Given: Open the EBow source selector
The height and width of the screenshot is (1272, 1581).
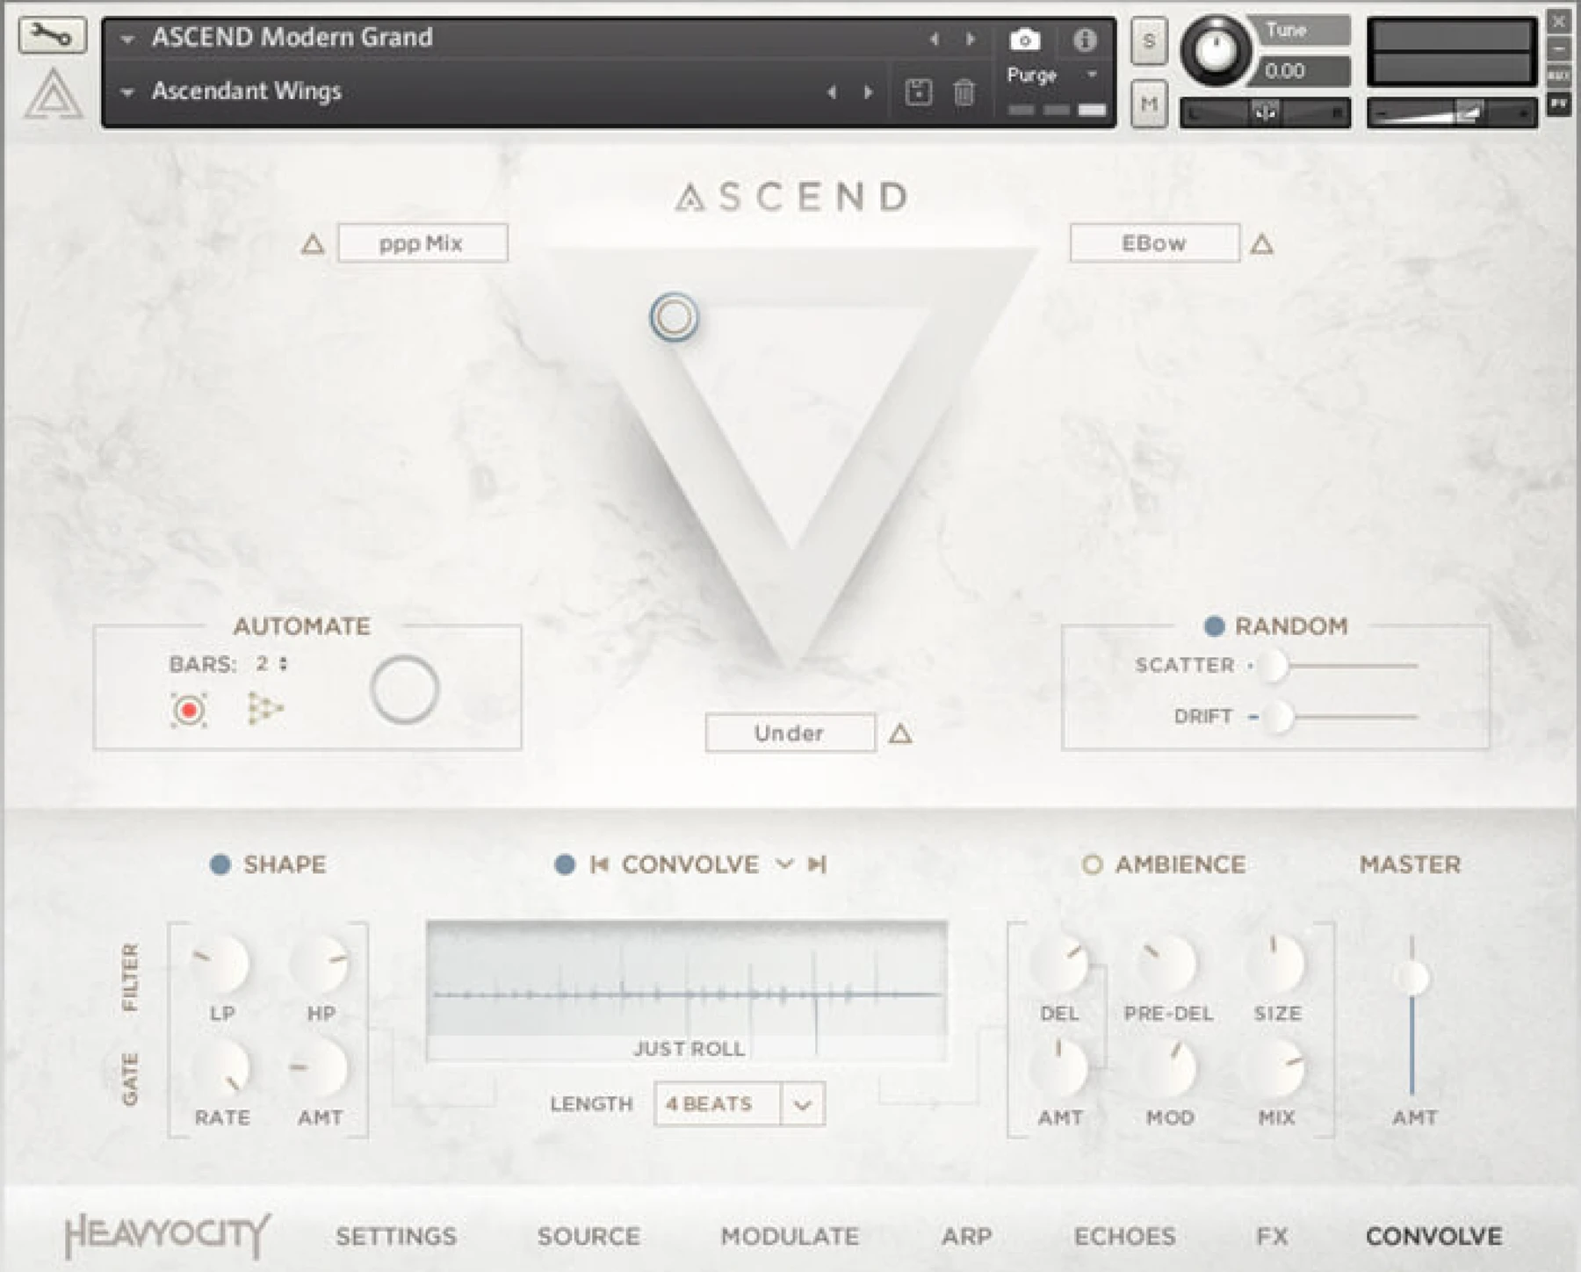Looking at the screenshot, I should [1154, 243].
